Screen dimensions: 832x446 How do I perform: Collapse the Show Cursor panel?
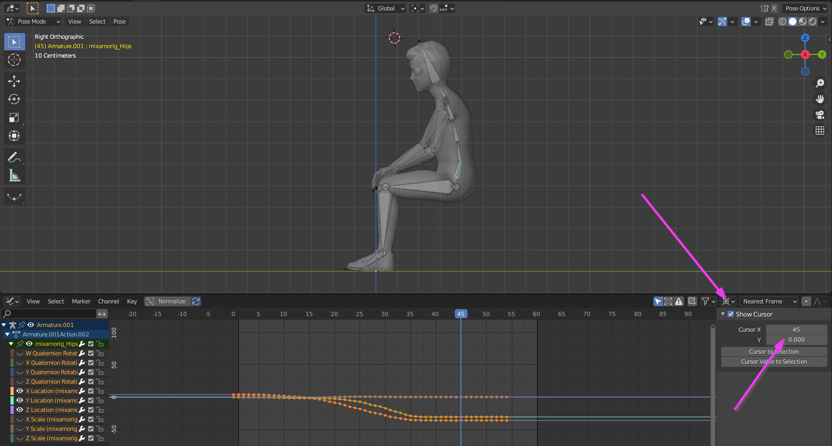click(x=723, y=314)
